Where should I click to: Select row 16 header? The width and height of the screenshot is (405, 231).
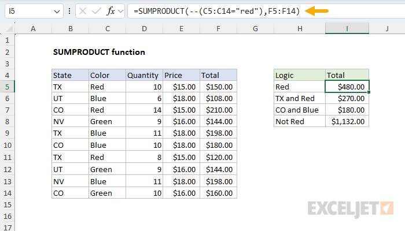[x=7, y=217]
